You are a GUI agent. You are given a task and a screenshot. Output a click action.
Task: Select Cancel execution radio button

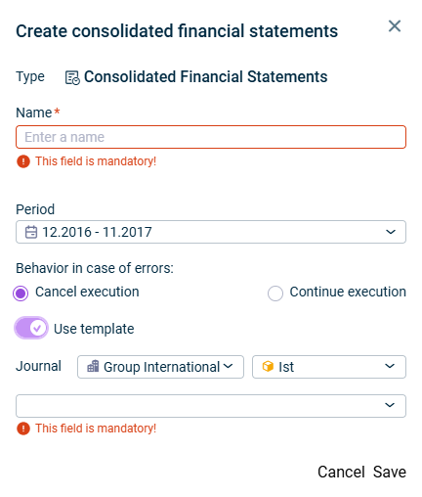[x=21, y=294]
